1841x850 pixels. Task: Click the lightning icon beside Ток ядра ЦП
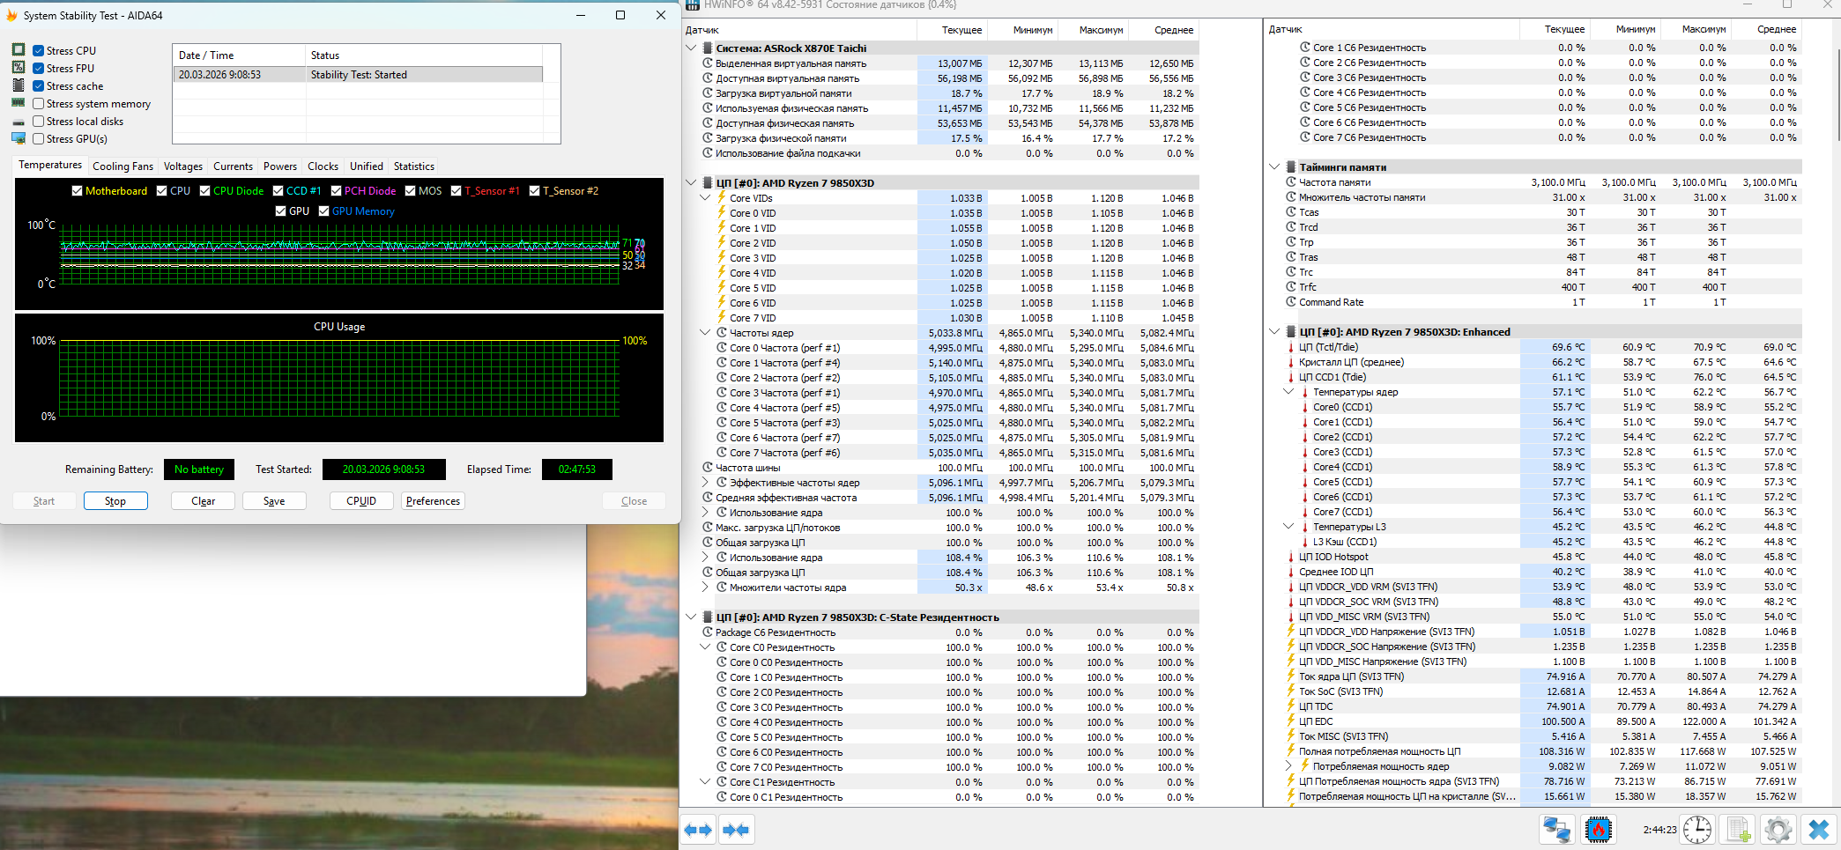(x=1290, y=676)
